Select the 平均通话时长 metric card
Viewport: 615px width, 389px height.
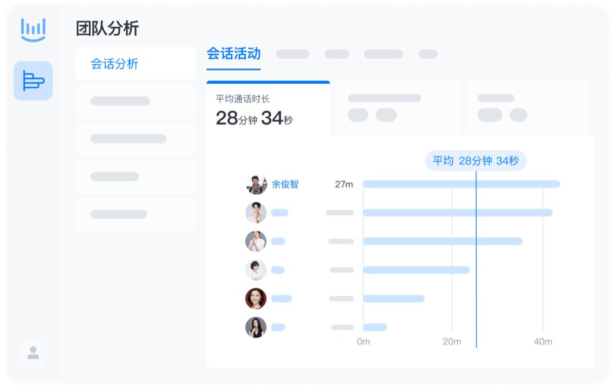(268, 108)
